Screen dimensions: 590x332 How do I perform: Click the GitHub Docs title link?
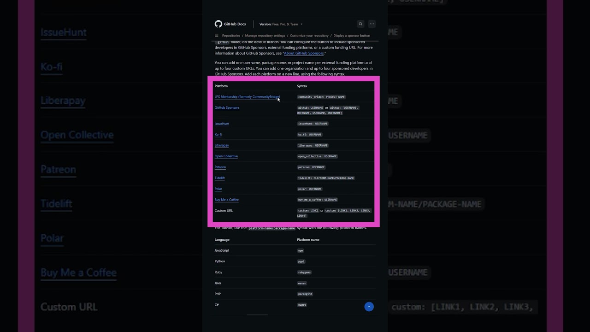coord(235,24)
